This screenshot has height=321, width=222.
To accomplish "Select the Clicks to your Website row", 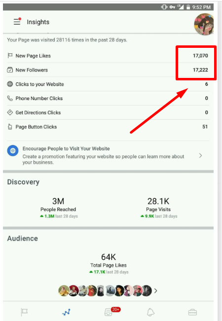I will click(x=108, y=84).
